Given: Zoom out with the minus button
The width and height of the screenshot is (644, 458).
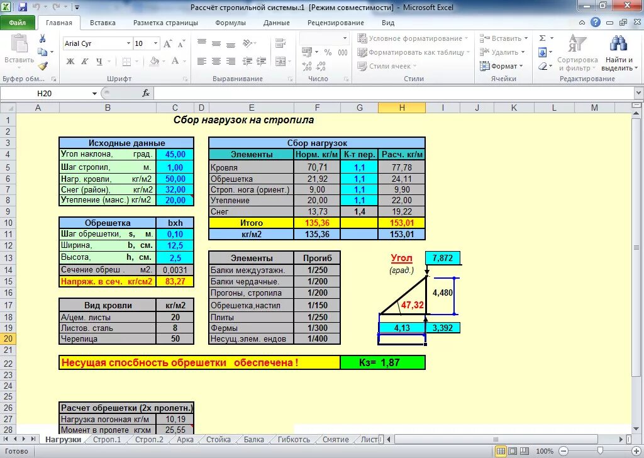Looking at the screenshot, I should pyautogui.click(x=565, y=451).
